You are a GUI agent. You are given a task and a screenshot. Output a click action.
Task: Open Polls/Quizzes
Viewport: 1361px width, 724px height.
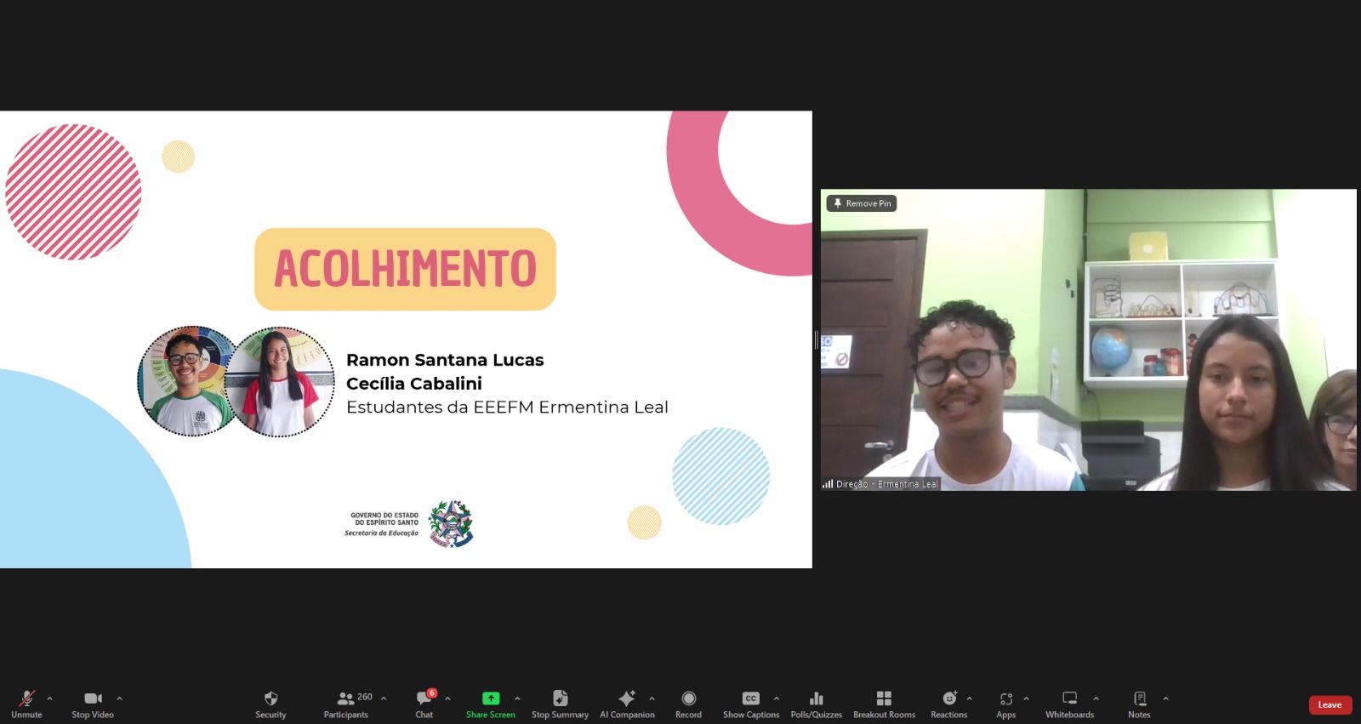pyautogui.click(x=817, y=704)
